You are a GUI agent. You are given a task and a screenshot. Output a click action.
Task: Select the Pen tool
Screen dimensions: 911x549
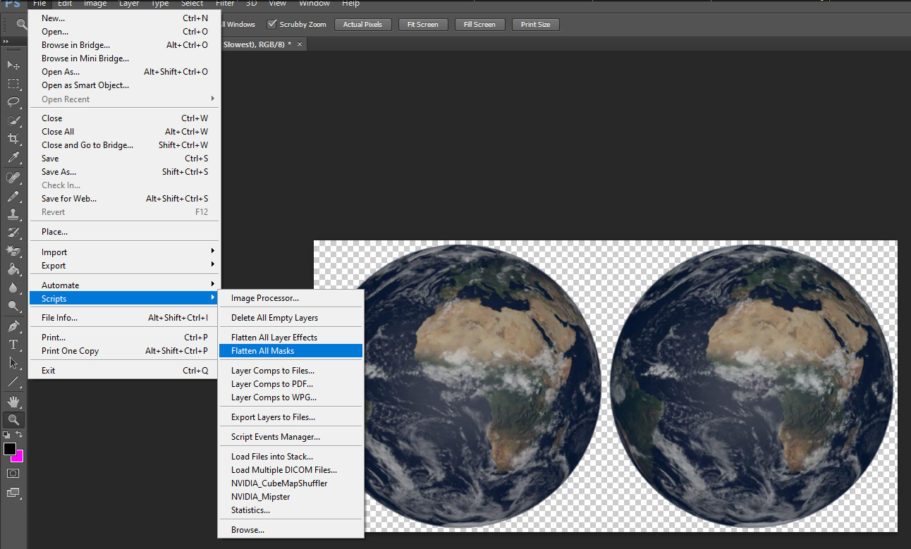point(13,326)
